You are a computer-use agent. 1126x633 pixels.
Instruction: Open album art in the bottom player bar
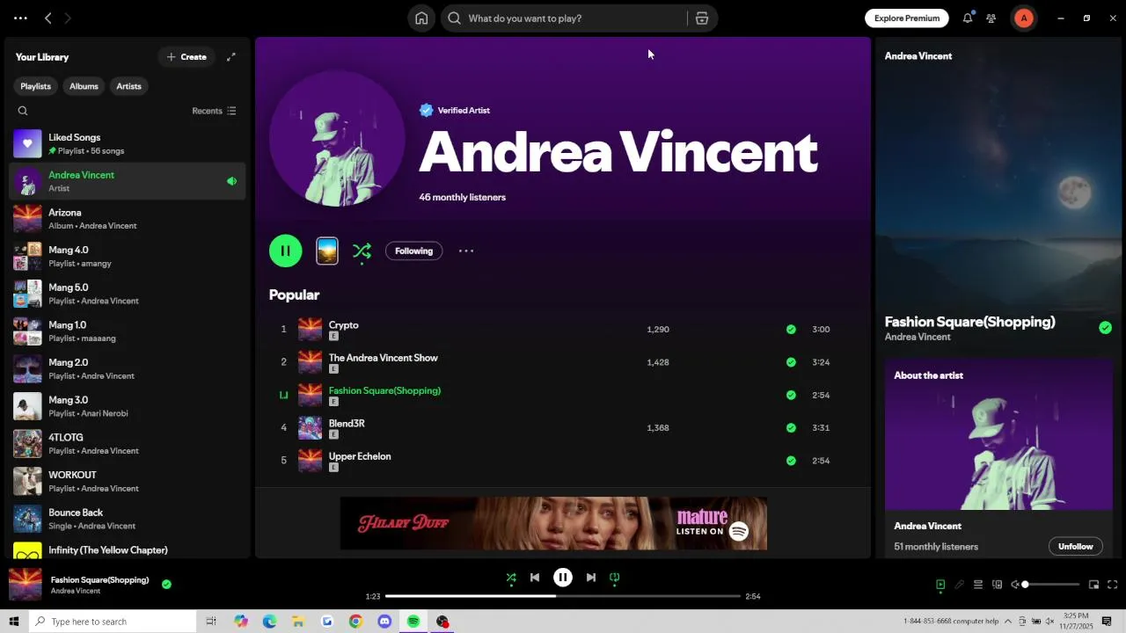coord(25,585)
